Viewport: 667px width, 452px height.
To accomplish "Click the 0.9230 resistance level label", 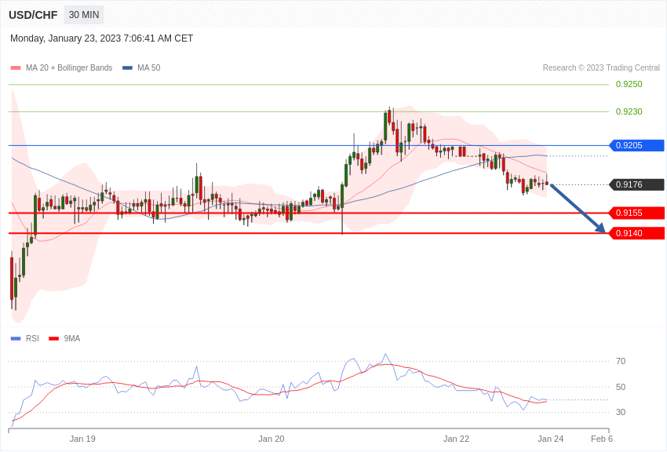I will (629, 111).
